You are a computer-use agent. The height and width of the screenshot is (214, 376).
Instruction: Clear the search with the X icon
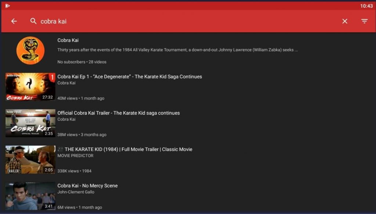345,21
